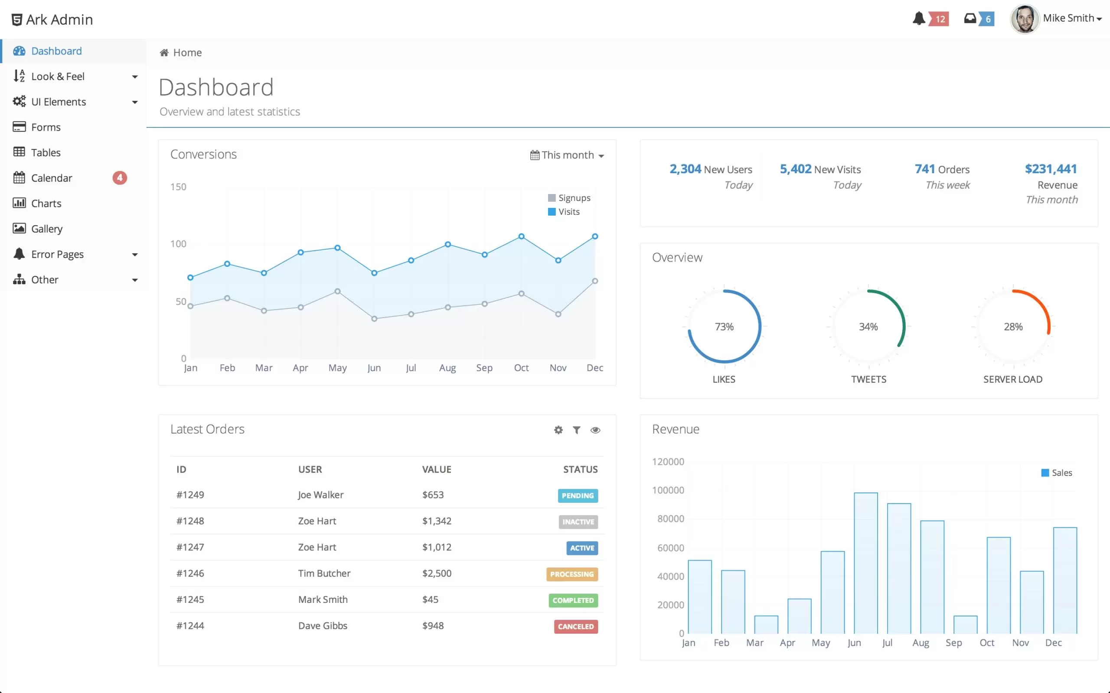1110x693 pixels.
Task: Open the This month dropdown
Action: tap(568, 155)
